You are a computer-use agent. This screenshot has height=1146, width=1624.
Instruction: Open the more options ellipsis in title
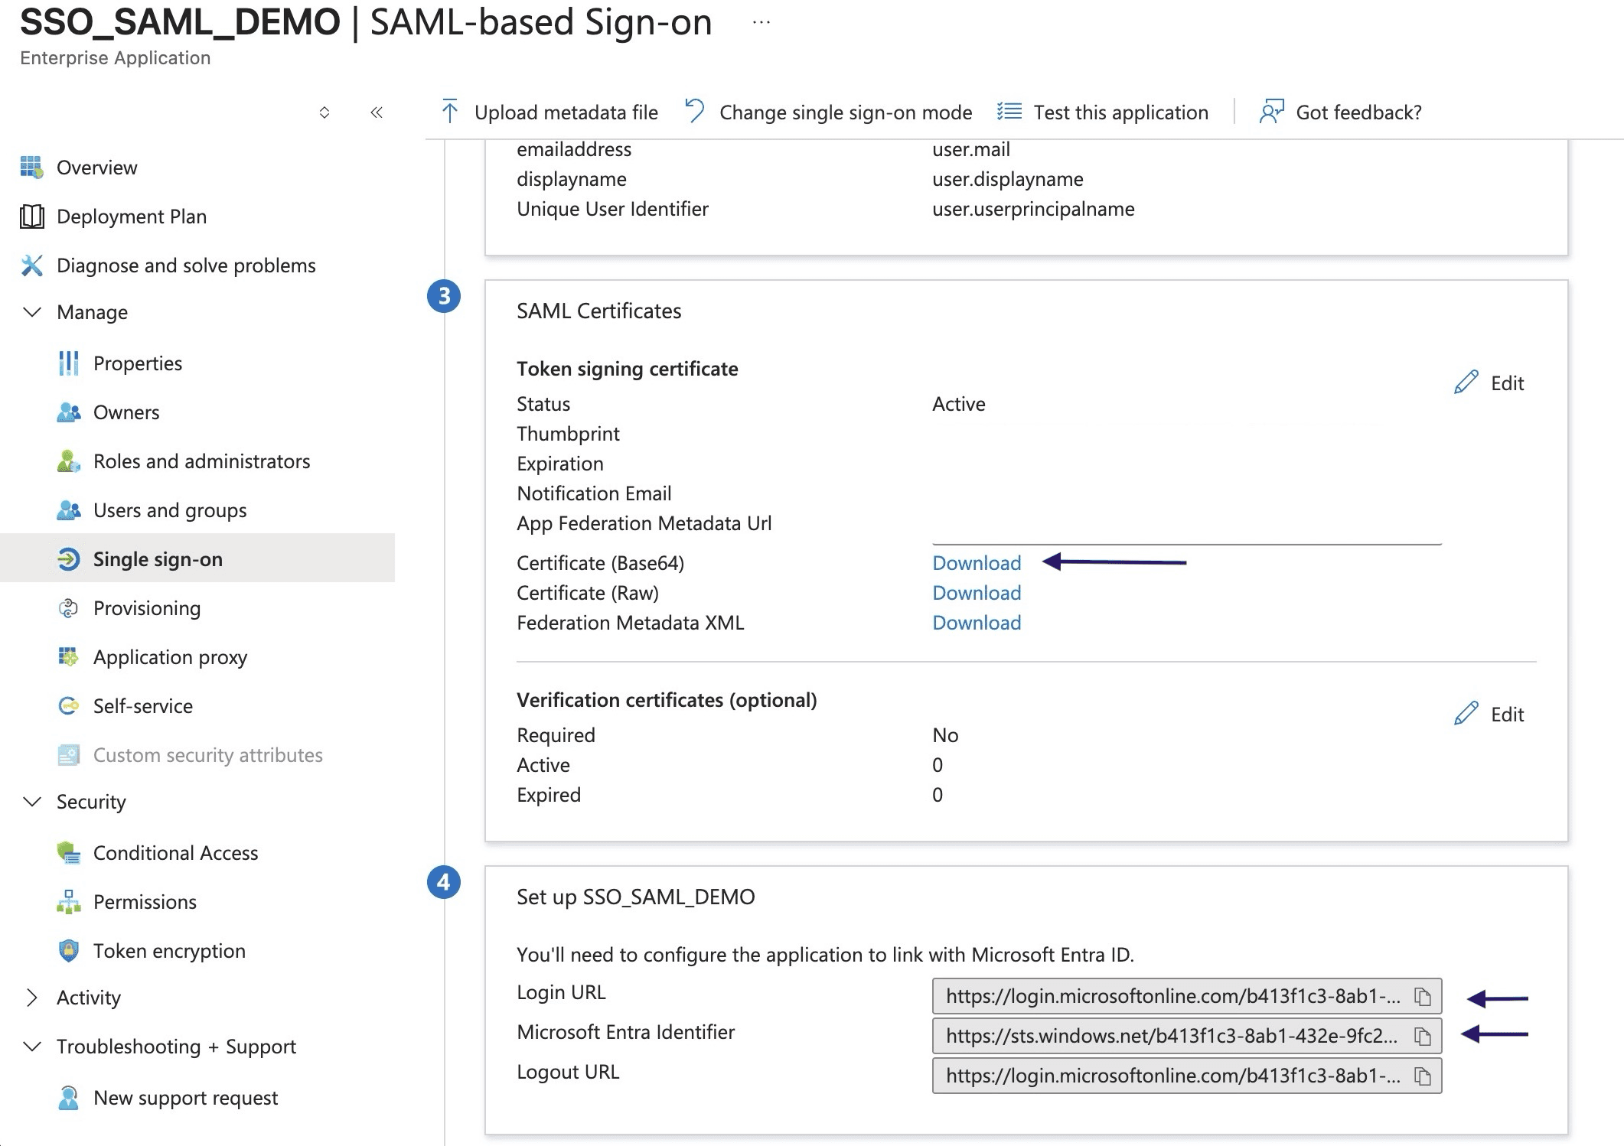[x=761, y=22]
